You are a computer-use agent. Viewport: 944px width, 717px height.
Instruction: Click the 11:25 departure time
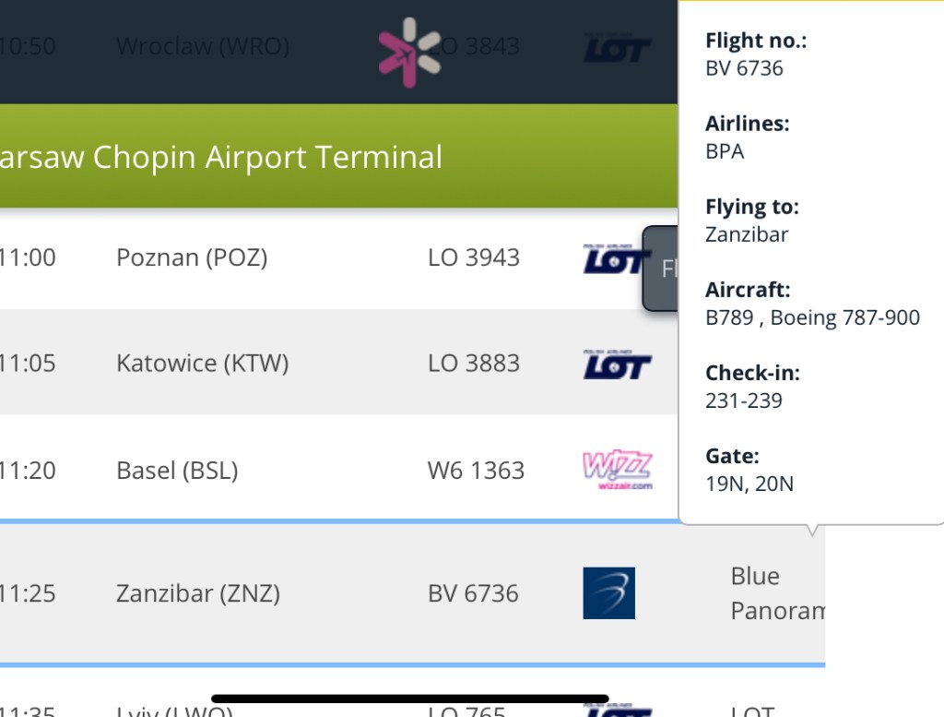pyautogui.click(x=28, y=593)
